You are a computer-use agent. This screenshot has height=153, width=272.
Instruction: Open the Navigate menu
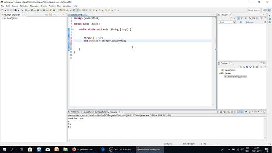[34, 6]
